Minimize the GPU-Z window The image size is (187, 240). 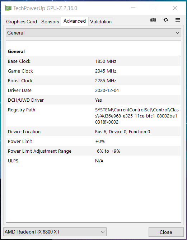click(133, 8)
